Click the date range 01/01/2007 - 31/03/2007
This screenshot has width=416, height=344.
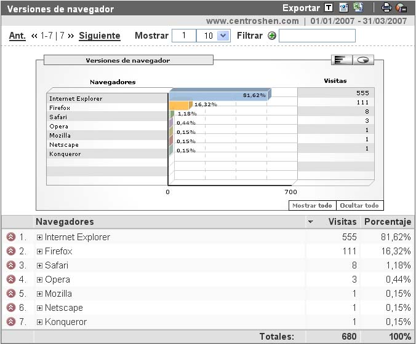point(358,21)
